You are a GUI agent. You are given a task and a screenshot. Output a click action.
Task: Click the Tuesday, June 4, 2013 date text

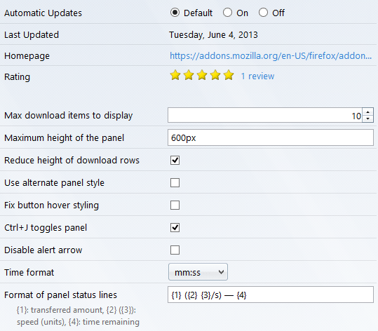pos(213,35)
